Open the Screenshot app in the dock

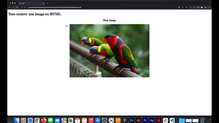pos(111,120)
